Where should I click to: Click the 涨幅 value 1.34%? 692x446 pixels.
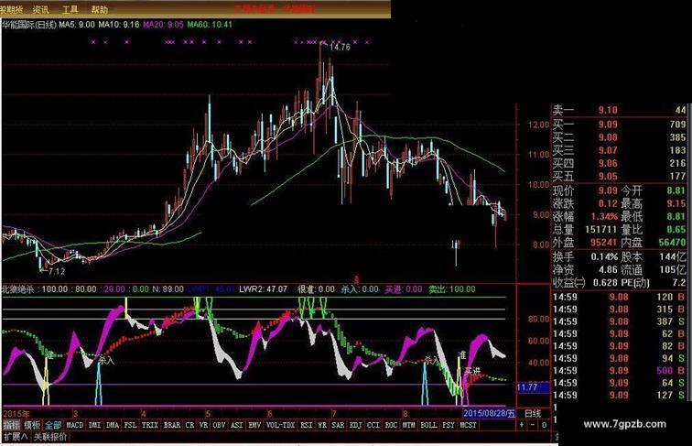click(x=604, y=216)
